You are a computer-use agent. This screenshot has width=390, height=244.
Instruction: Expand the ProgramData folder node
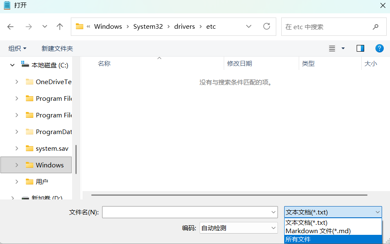[x=17, y=132]
